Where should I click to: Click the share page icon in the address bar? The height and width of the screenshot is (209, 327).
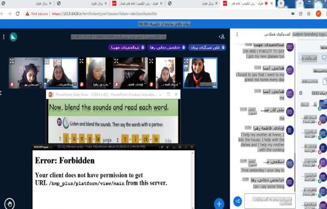click(x=301, y=14)
